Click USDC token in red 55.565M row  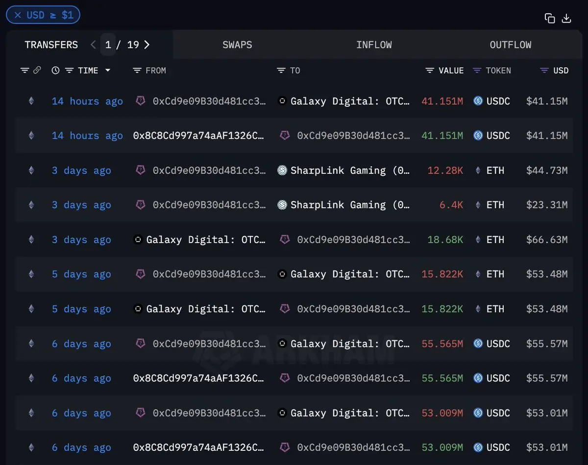click(498, 343)
